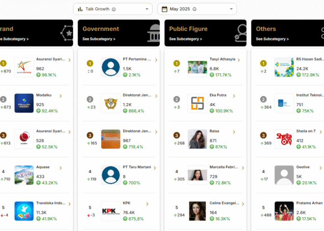Click the Eka Putra logo icon
Image resolution: width=324 pixels, height=231 pixels.
tap(197, 103)
